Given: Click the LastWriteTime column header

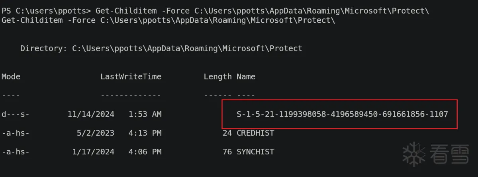Looking at the screenshot, I should [x=131, y=76].
